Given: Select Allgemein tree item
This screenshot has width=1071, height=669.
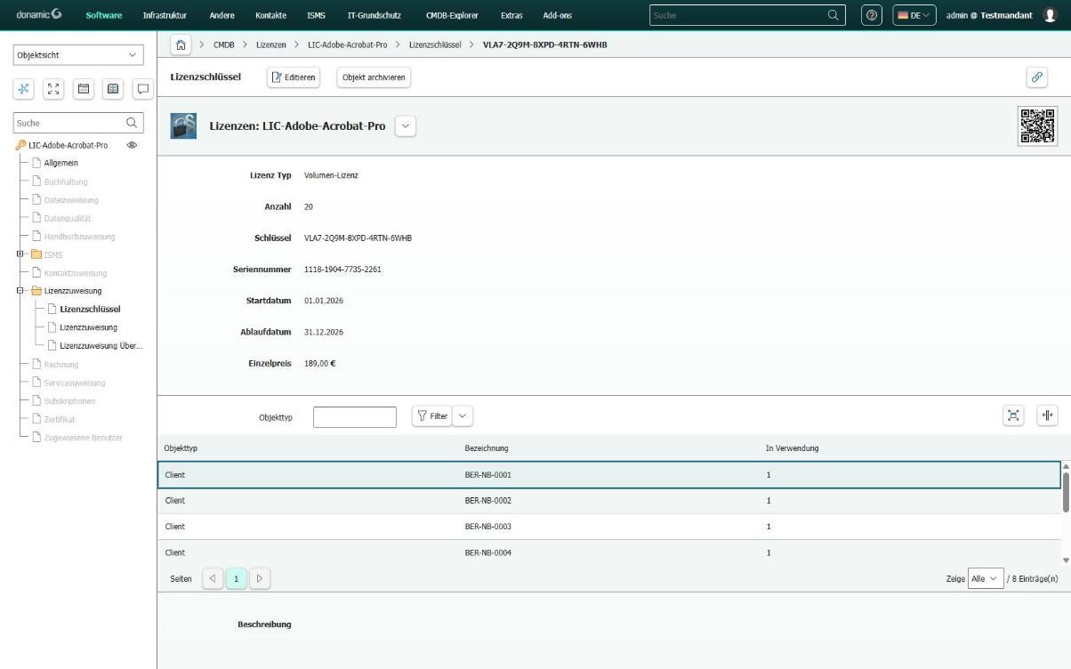Looking at the screenshot, I should [x=61, y=163].
